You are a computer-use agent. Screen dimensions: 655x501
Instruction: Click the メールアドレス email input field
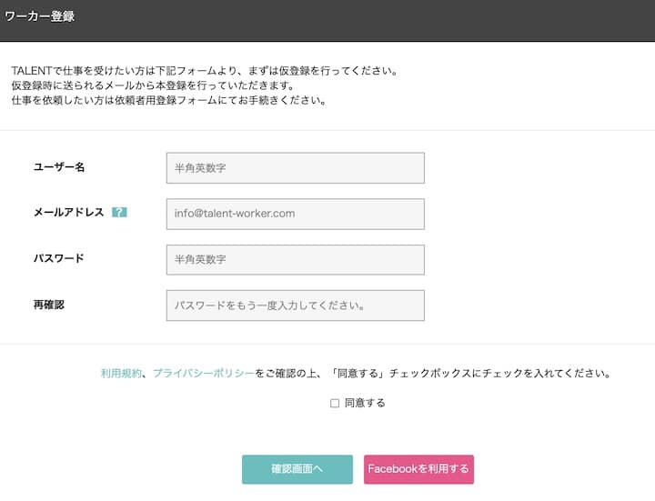pos(295,214)
